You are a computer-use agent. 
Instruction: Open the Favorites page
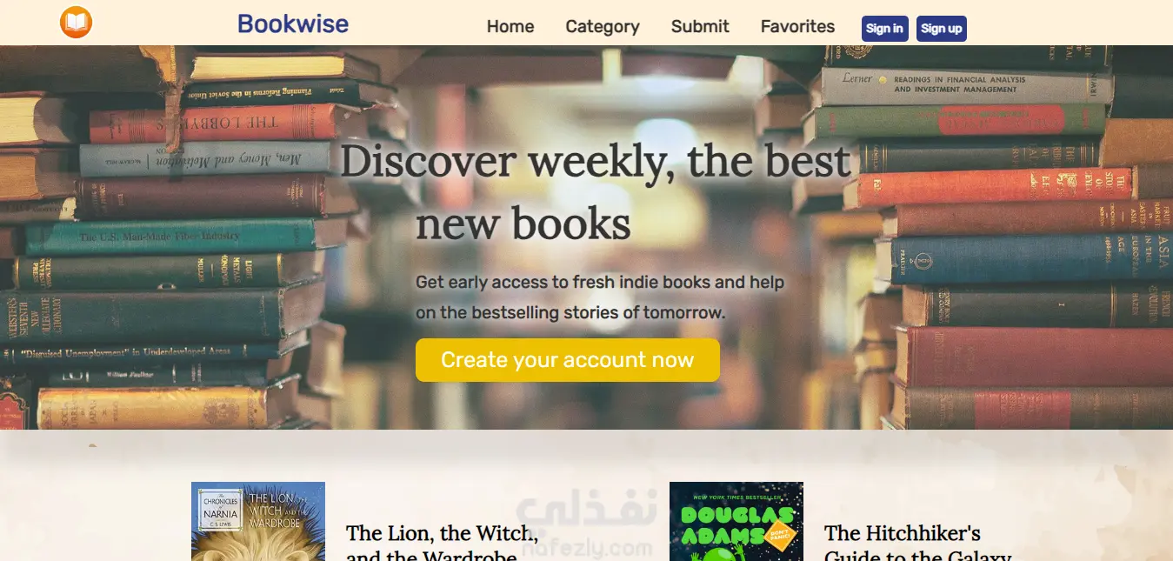797,27
